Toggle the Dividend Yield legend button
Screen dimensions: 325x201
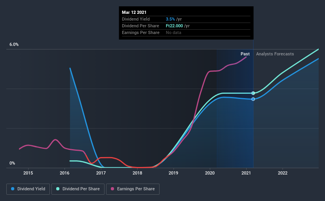(x=28, y=189)
